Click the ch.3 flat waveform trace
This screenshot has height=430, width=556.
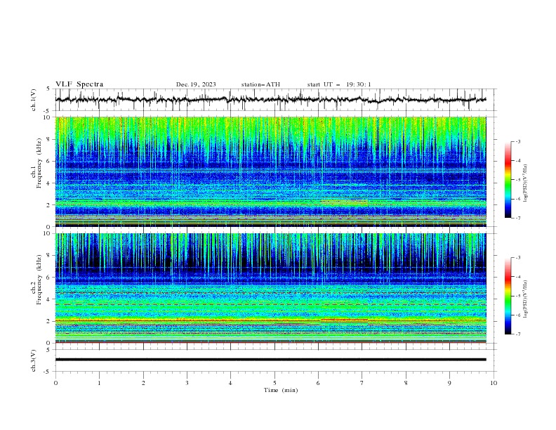(271, 360)
